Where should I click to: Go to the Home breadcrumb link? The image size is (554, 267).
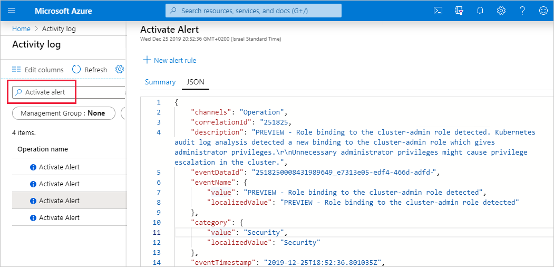[x=21, y=28]
